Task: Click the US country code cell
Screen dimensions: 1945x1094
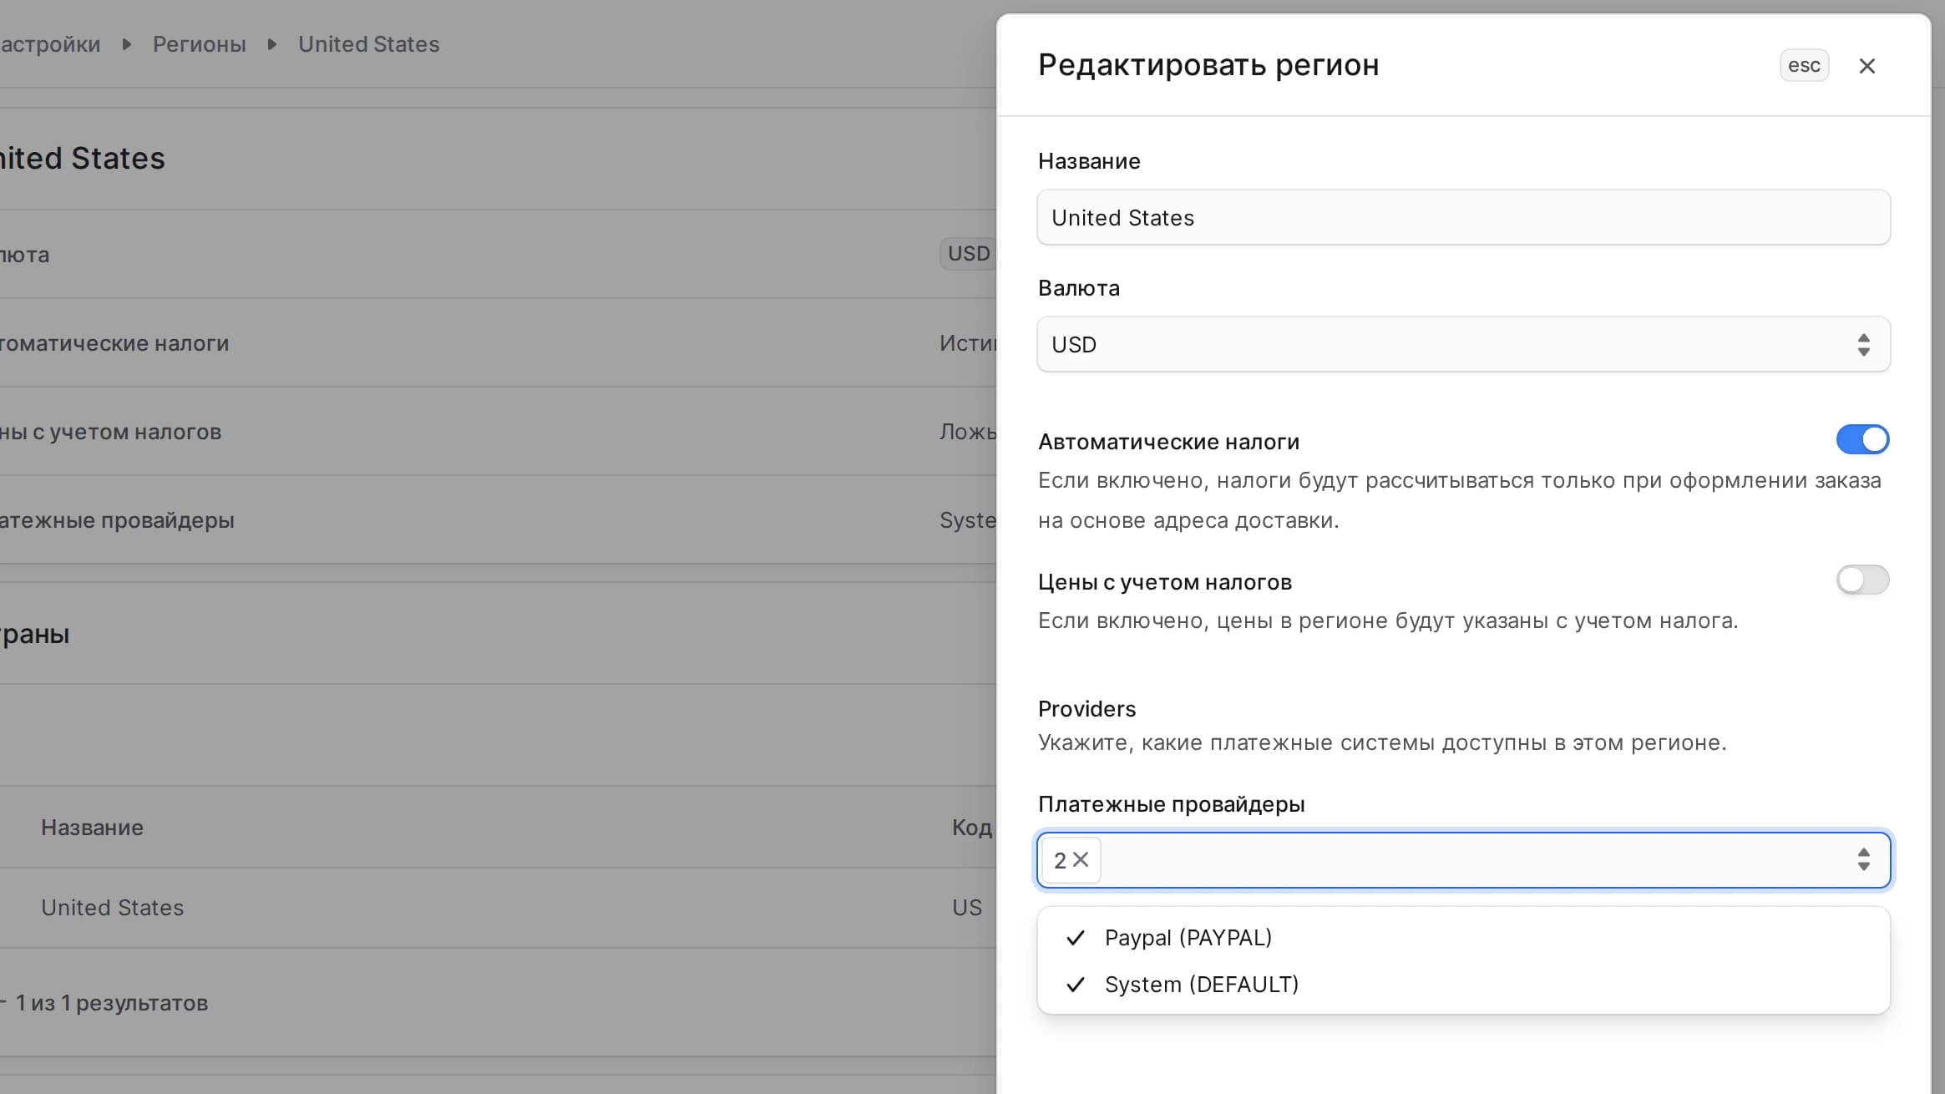Action: pos(967,908)
